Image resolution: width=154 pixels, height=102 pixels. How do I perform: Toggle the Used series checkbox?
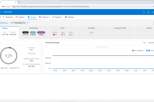click(x=147, y=50)
